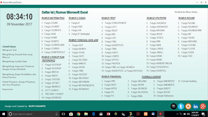Select Fungsi ROUNDDOWN entry
This screenshot has width=208, height=117.
(x=191, y=31)
